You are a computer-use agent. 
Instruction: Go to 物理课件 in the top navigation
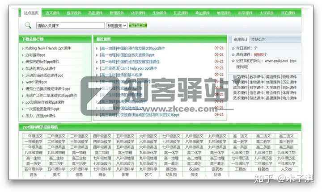117,13
